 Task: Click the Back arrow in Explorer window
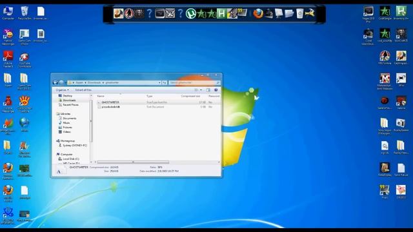coord(55,82)
